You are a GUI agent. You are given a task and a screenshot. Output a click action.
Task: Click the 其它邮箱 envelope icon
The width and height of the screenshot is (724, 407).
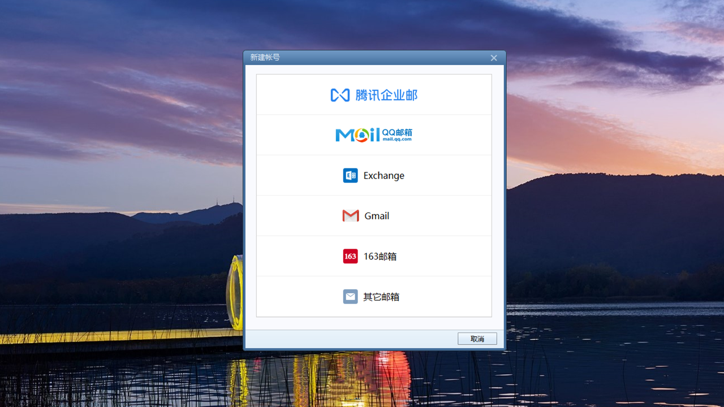pos(350,296)
